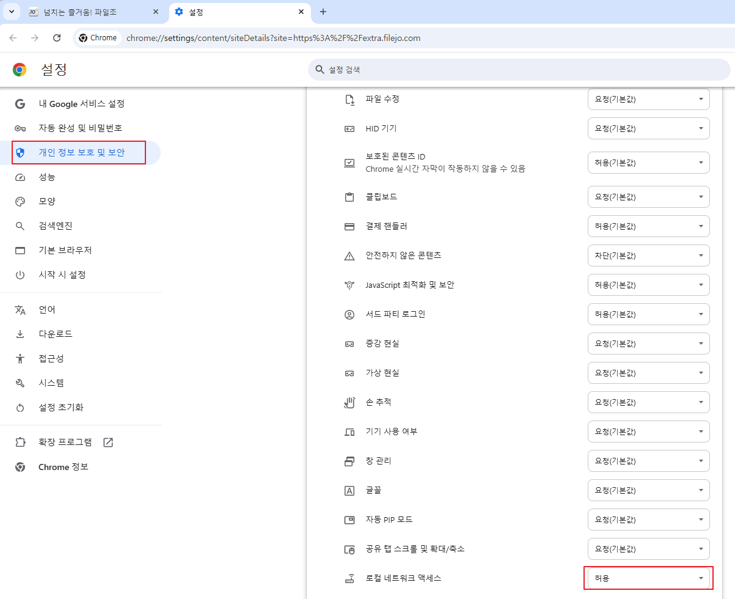Click the Chrome logo beside 설정 title
This screenshot has width=735, height=599.
click(x=20, y=70)
